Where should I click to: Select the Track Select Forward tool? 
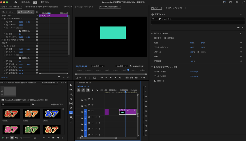tap(71, 90)
